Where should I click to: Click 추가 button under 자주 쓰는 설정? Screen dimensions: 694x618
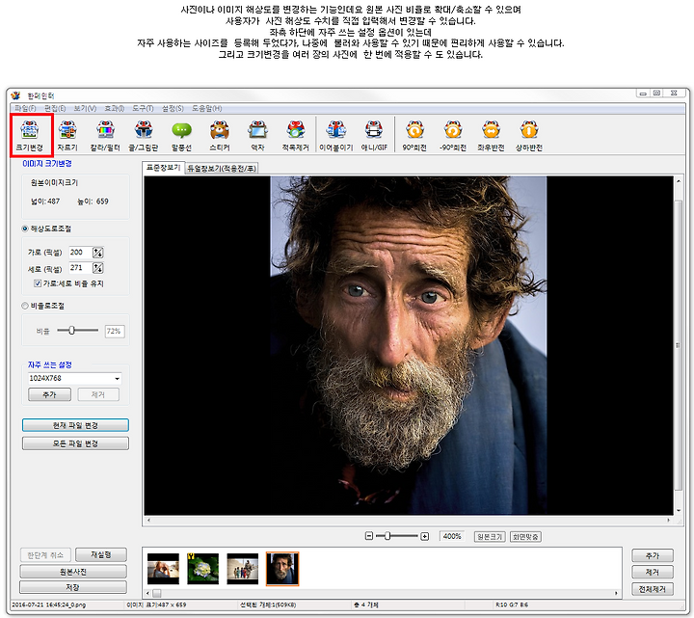pos(49,394)
